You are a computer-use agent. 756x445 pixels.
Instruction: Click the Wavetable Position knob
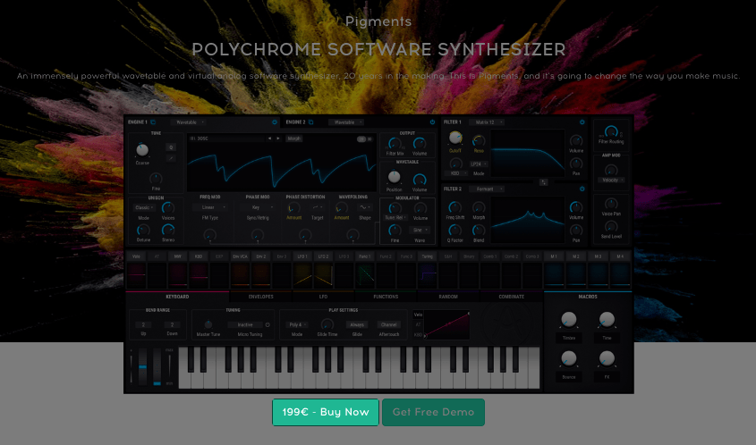394,177
